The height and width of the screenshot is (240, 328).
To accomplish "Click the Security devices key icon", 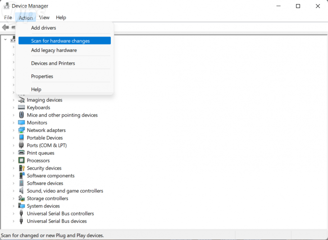I will click(22, 168).
